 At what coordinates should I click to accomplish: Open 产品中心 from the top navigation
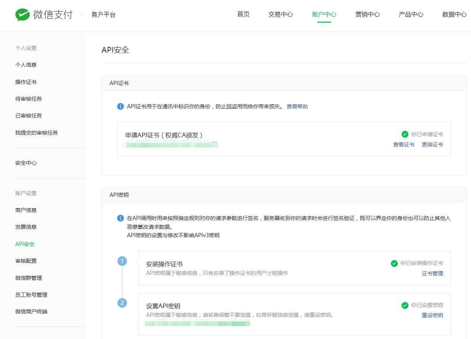(411, 14)
